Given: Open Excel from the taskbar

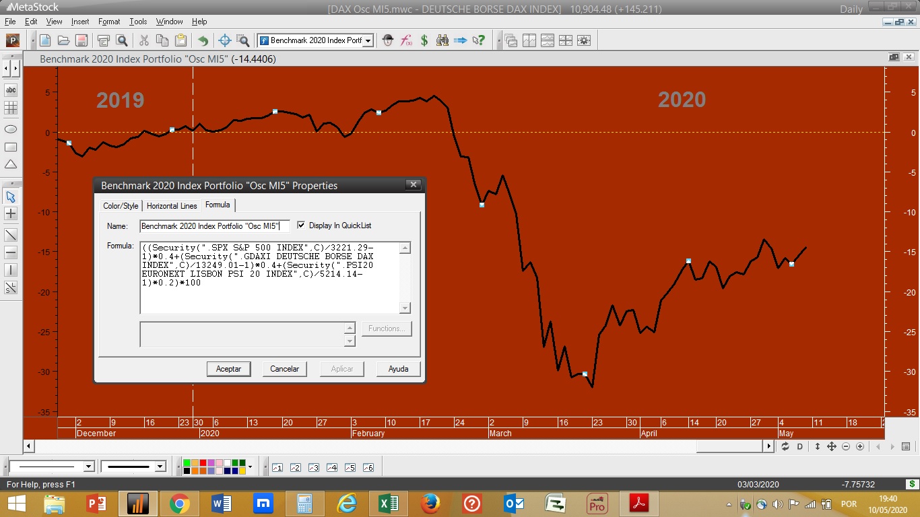Looking at the screenshot, I should pyautogui.click(x=389, y=504).
